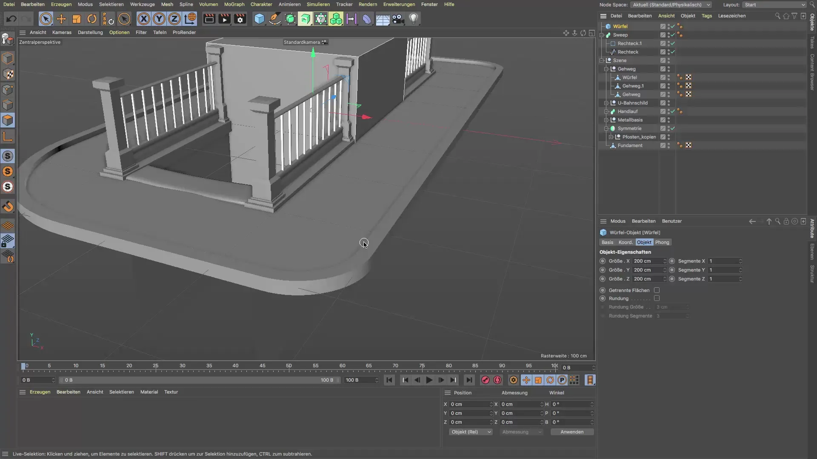Toggle the Größe . X animation dot

pyautogui.click(x=603, y=261)
